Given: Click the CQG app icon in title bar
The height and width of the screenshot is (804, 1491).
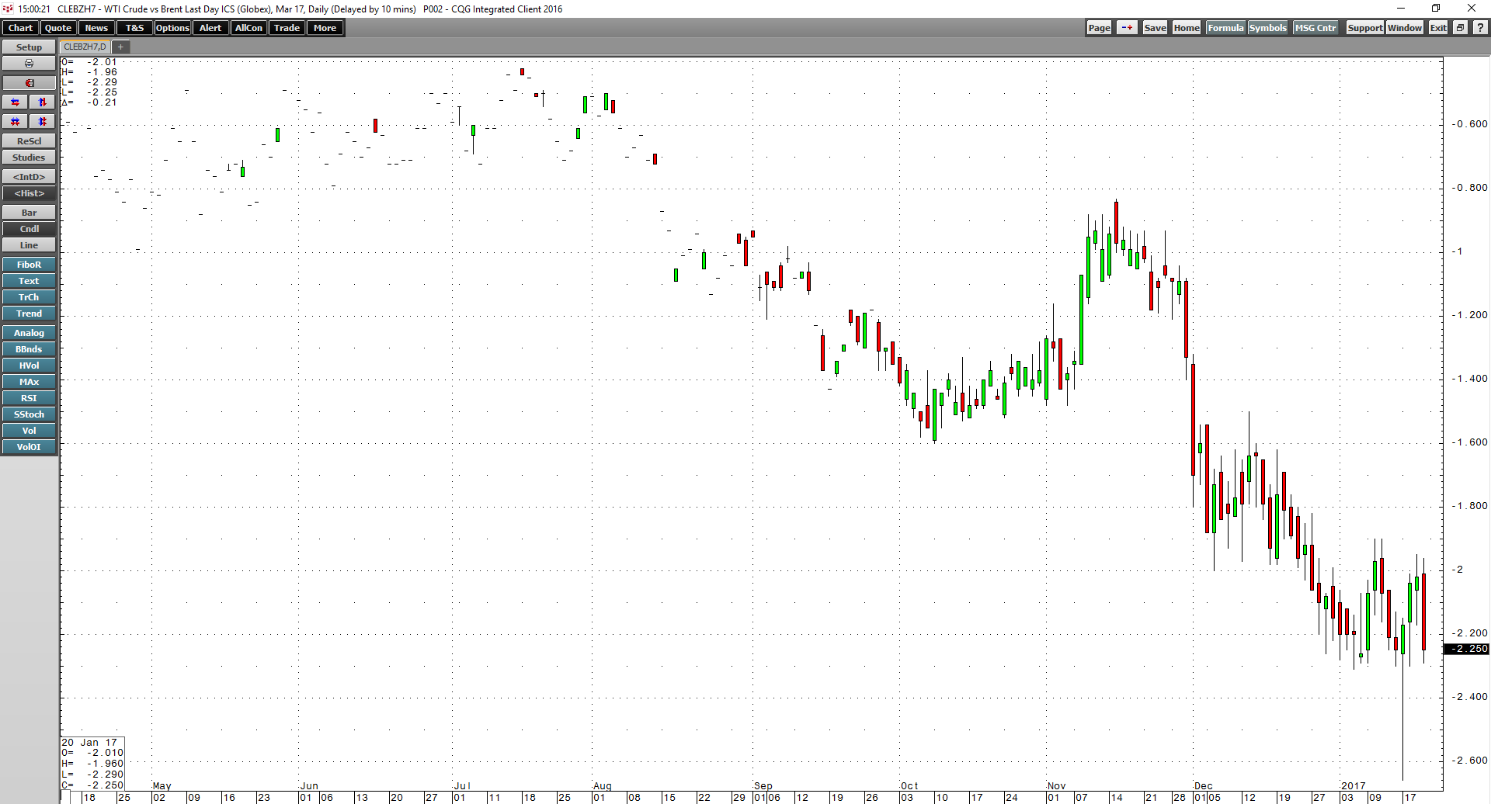Looking at the screenshot, I should coord(8,9).
